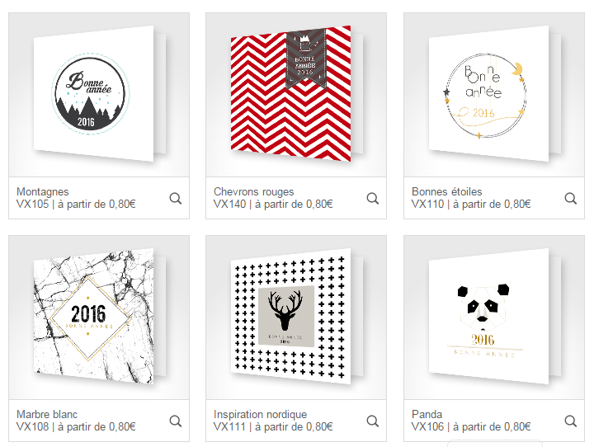The image size is (594, 447).
Task: Select the red chevron pattern card image
Action: (296, 95)
